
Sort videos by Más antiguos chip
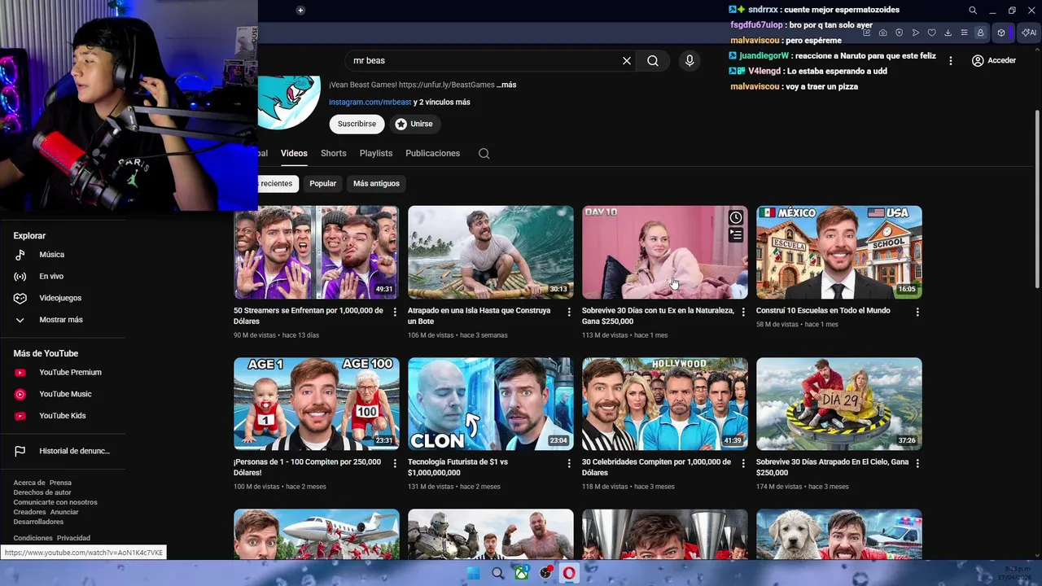click(376, 183)
